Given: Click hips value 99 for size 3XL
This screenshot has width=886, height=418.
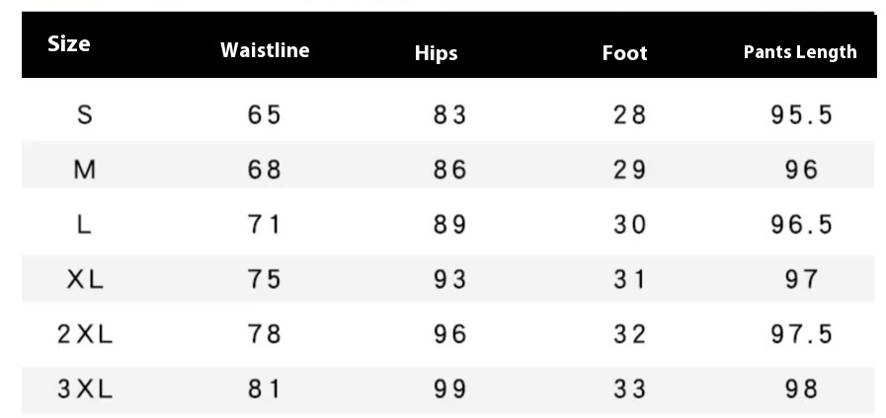Looking at the screenshot, I should (450, 390).
